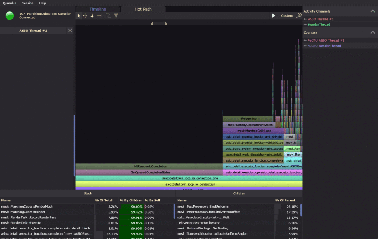Click the arrow beside %CPU RenderThread
The width and height of the screenshot is (378, 239).
click(305, 46)
